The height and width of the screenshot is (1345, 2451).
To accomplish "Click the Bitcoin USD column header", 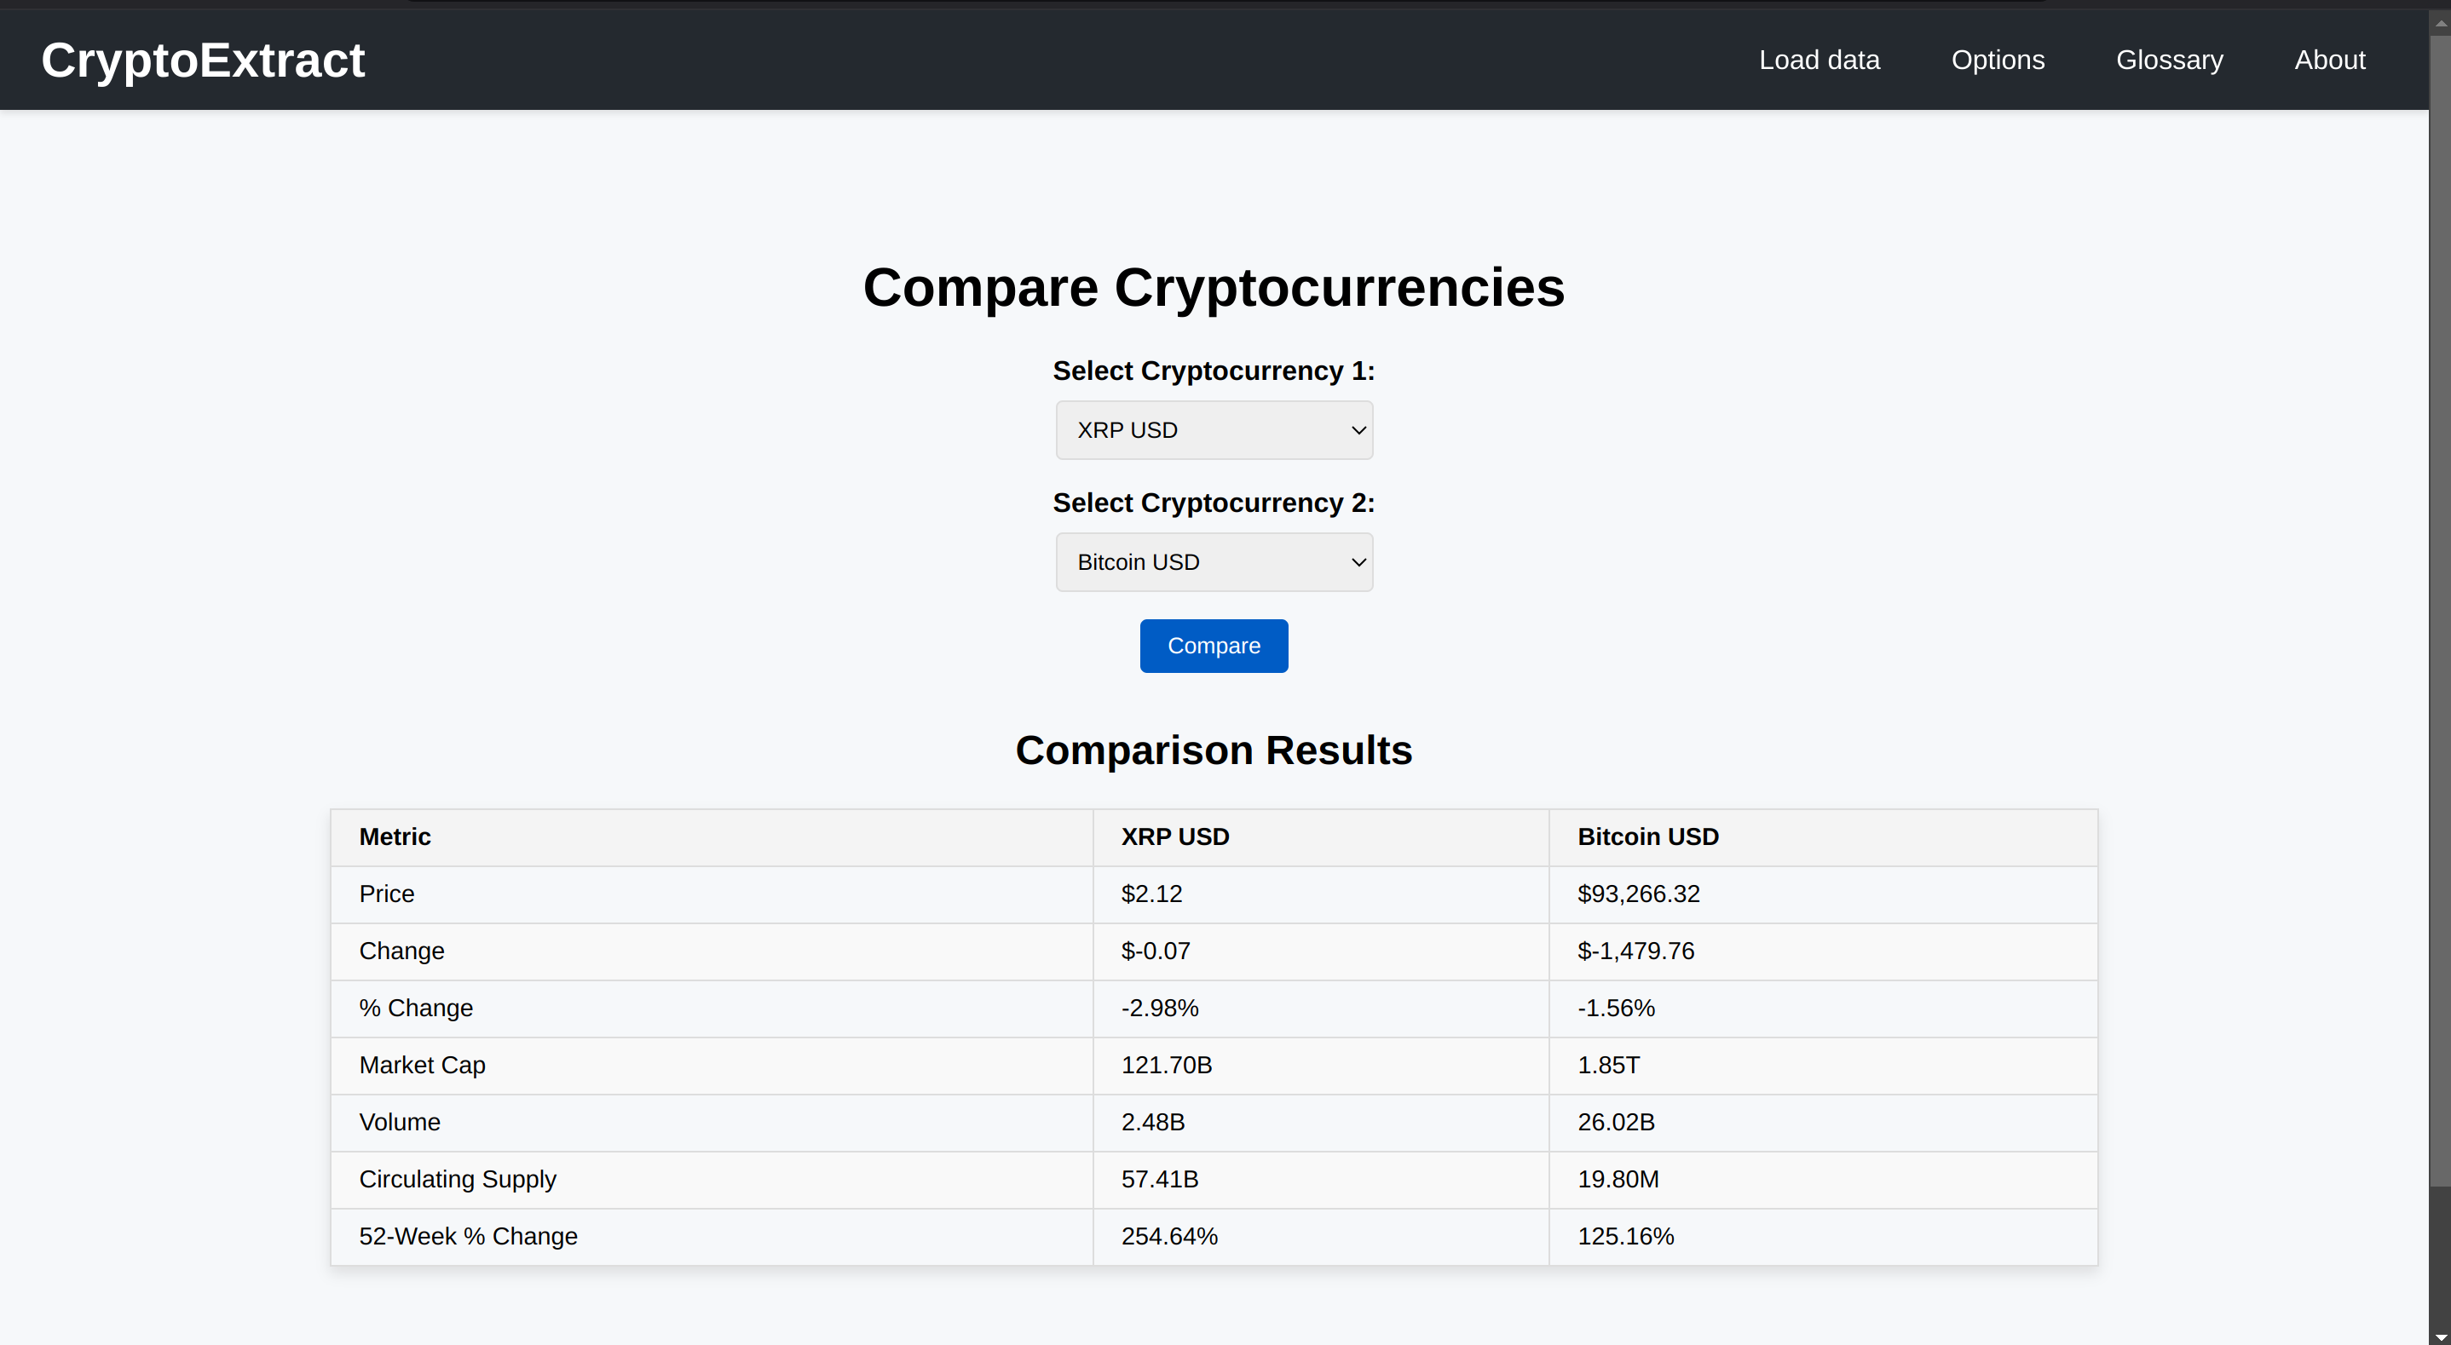I will point(1647,837).
